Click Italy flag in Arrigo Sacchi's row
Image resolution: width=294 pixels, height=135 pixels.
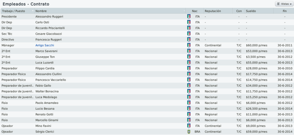pyautogui.click(x=189, y=45)
